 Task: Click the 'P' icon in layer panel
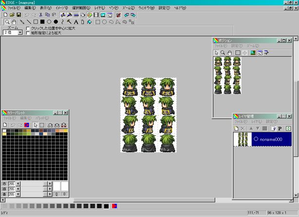(280, 128)
